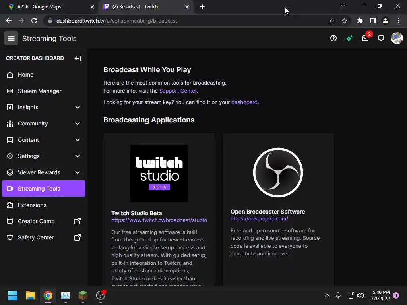Click Creator Camp external link icon

(78, 221)
